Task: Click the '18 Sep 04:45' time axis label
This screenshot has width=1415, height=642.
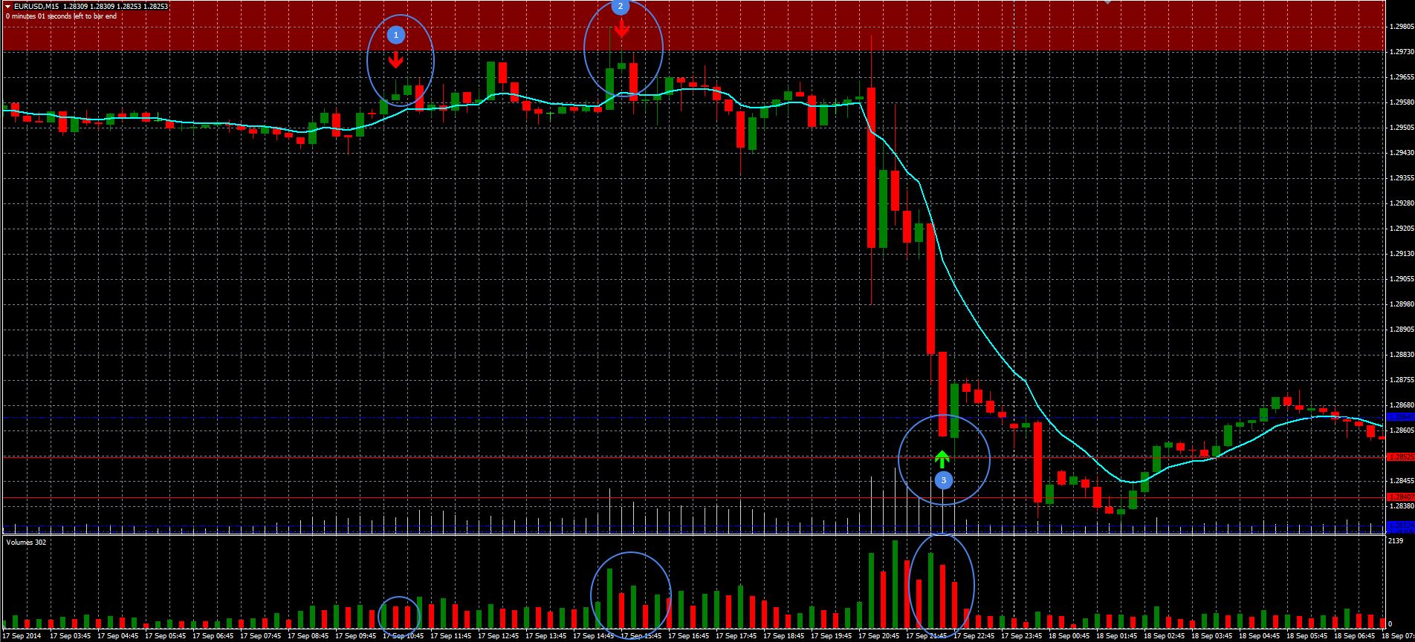Action: 1260,636
